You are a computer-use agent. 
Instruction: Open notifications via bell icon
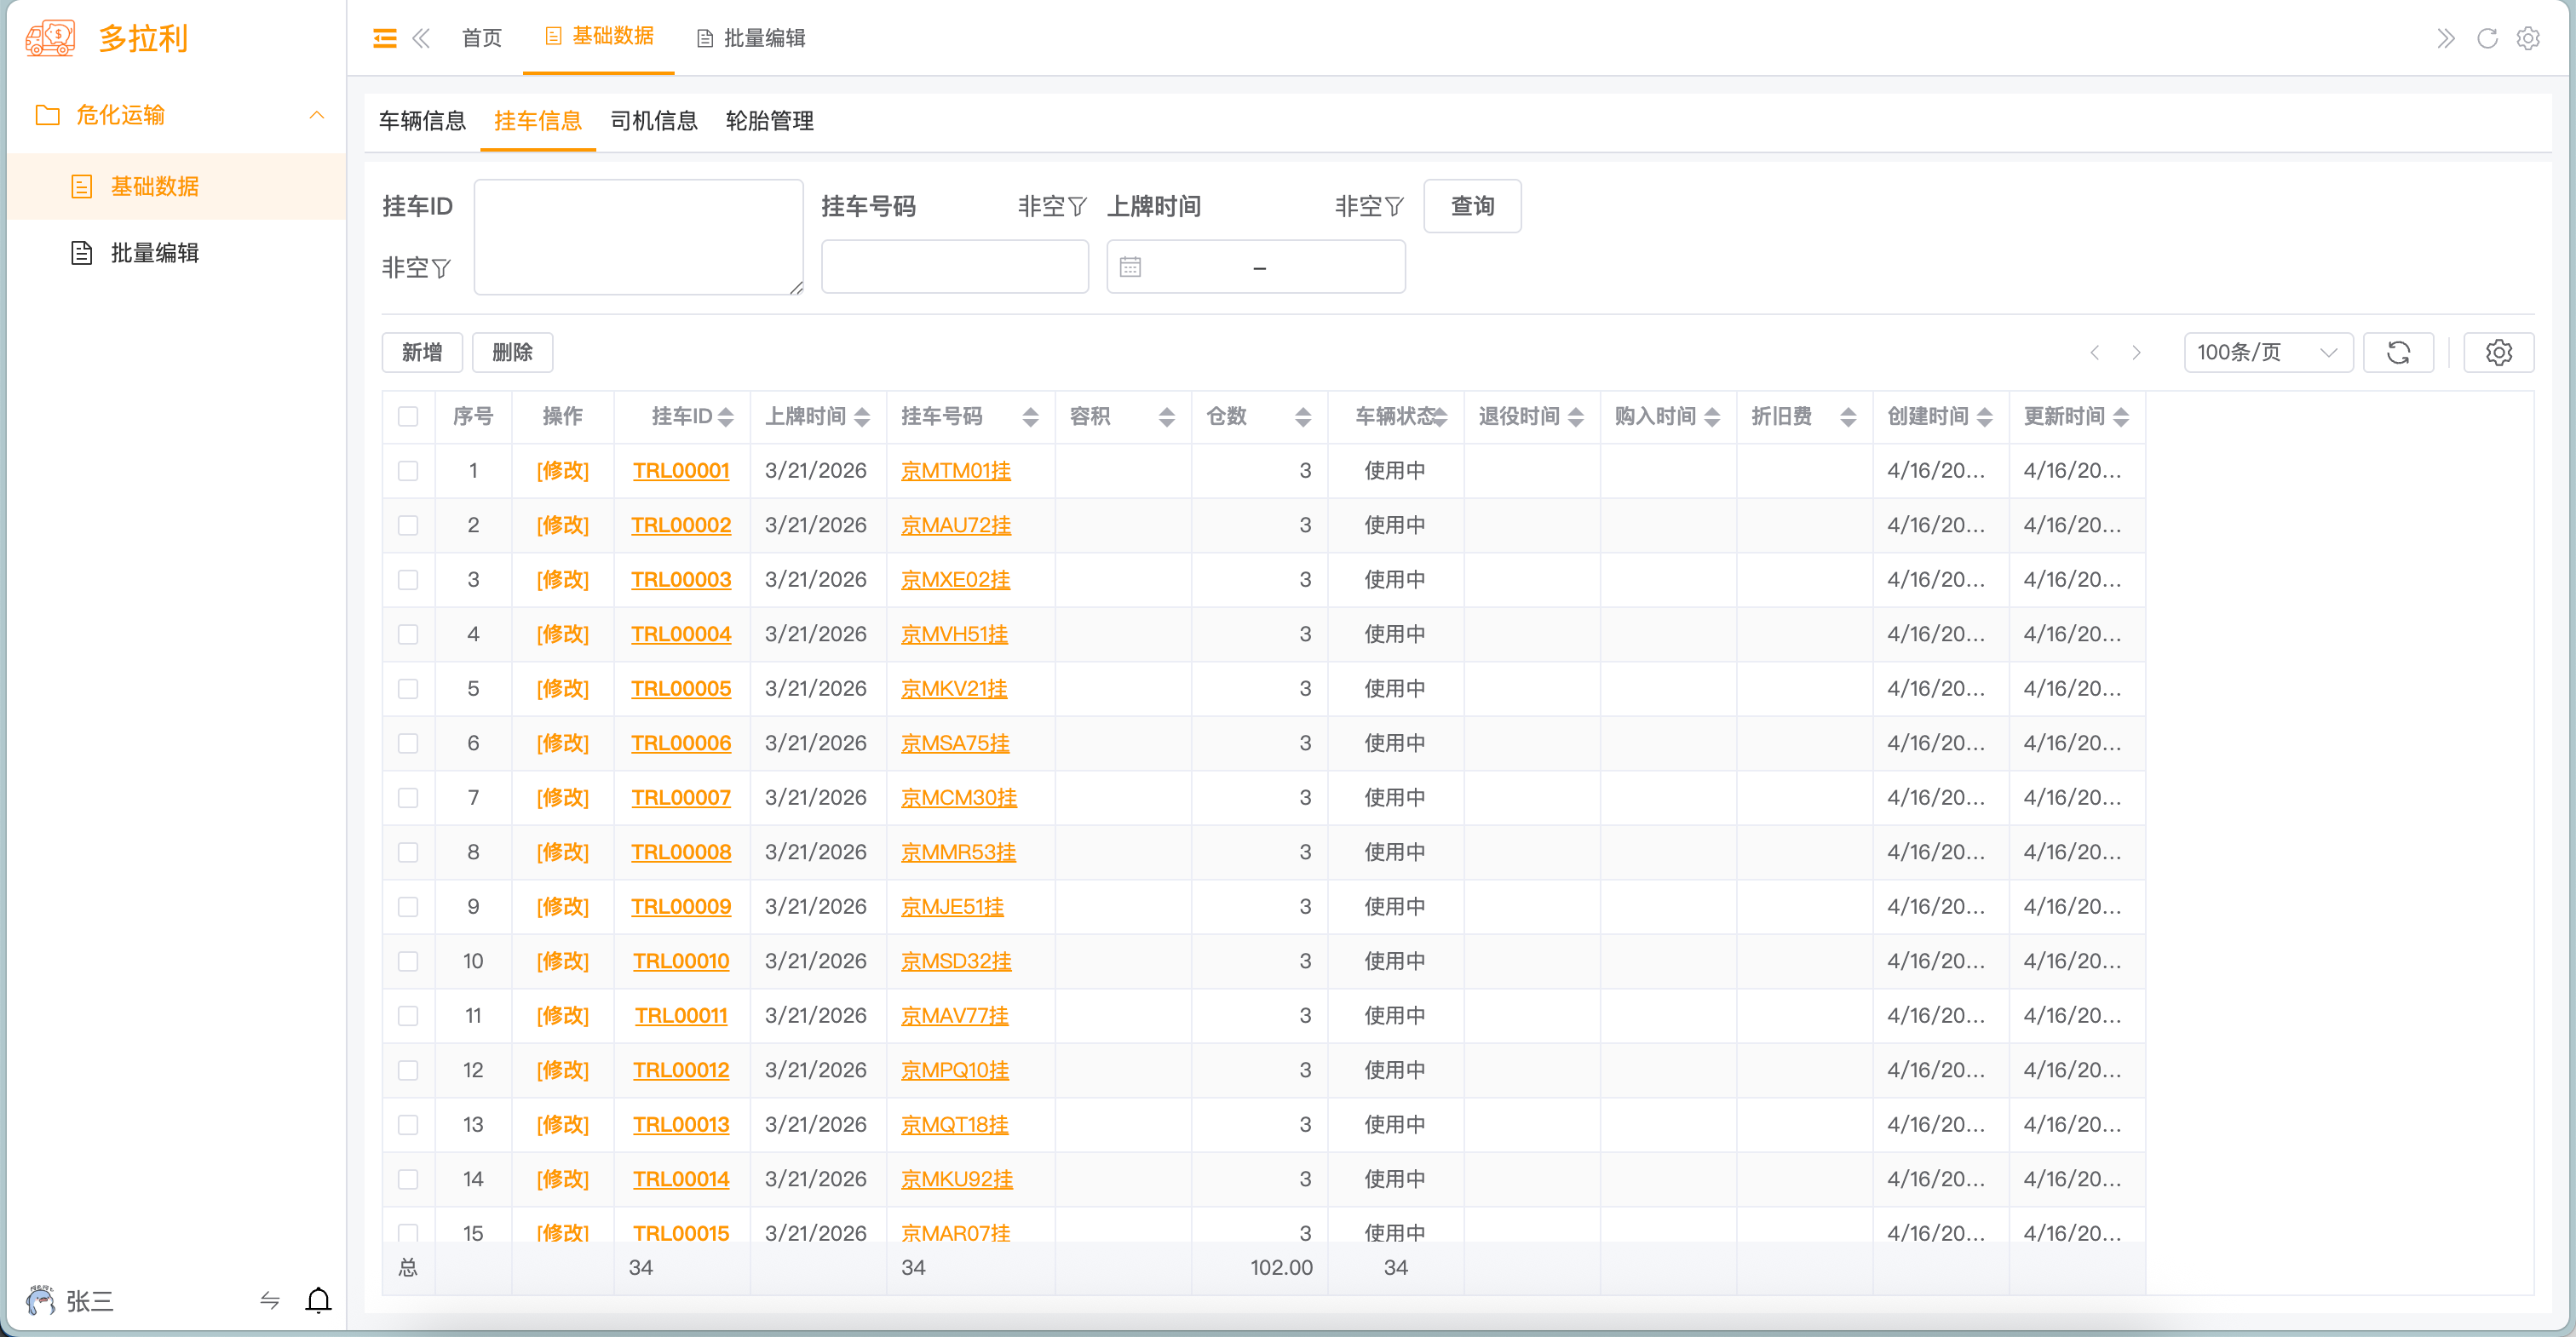tap(319, 1301)
